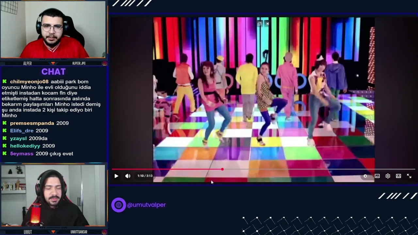The height and width of the screenshot is (235, 418).
Task: Click Instagram icon next to UMUTTSANCAR
Action: [104, 232]
